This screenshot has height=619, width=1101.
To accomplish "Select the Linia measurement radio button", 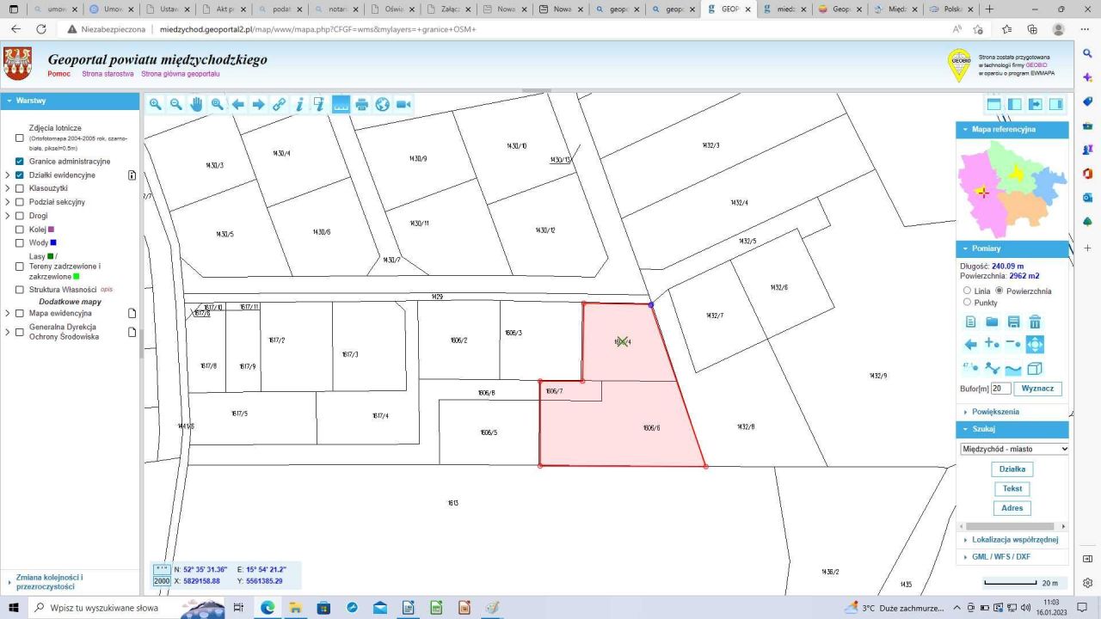I will [x=967, y=291].
